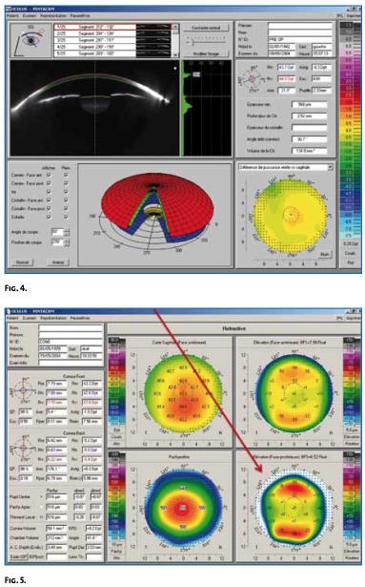Viewport: 365px width, 587px height.
Task: Click the Contraste normal button
Action: coord(206,28)
